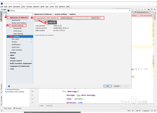Click the Stop icon in IDE toolbar
This screenshot has height=113, width=157.
145,9
